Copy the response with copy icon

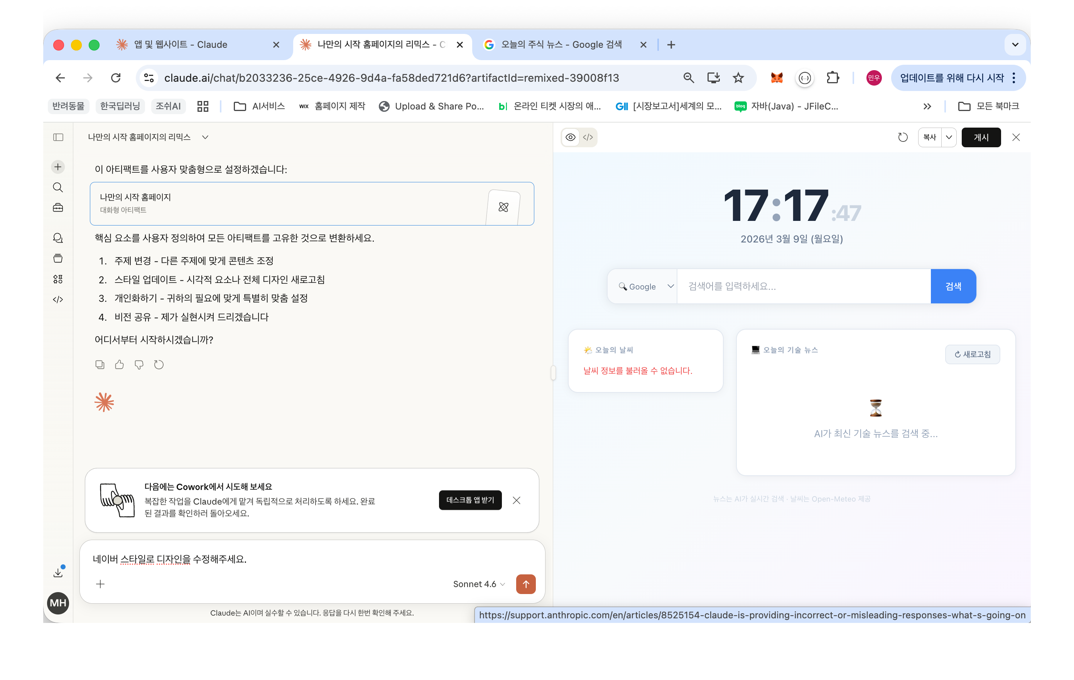pyautogui.click(x=100, y=365)
